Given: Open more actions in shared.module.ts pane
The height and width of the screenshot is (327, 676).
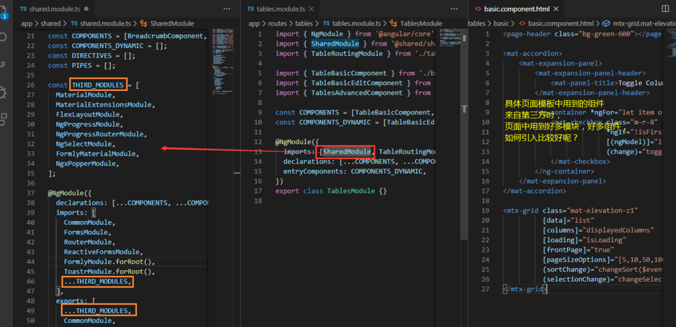Looking at the screenshot, I should pyautogui.click(x=227, y=9).
